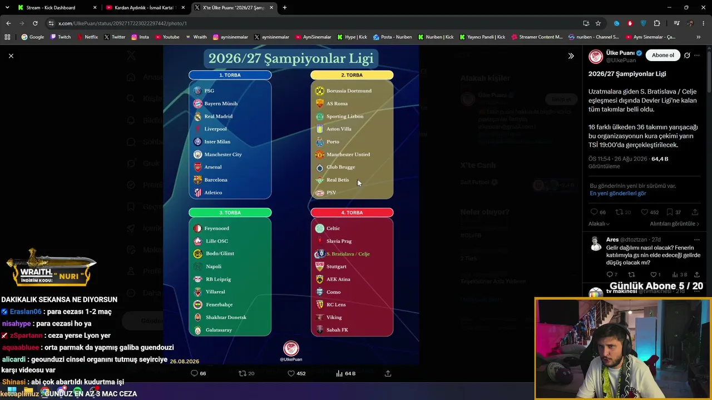Select the X'te Ülke Puanı browser tab
712x400 pixels.
click(x=234, y=8)
